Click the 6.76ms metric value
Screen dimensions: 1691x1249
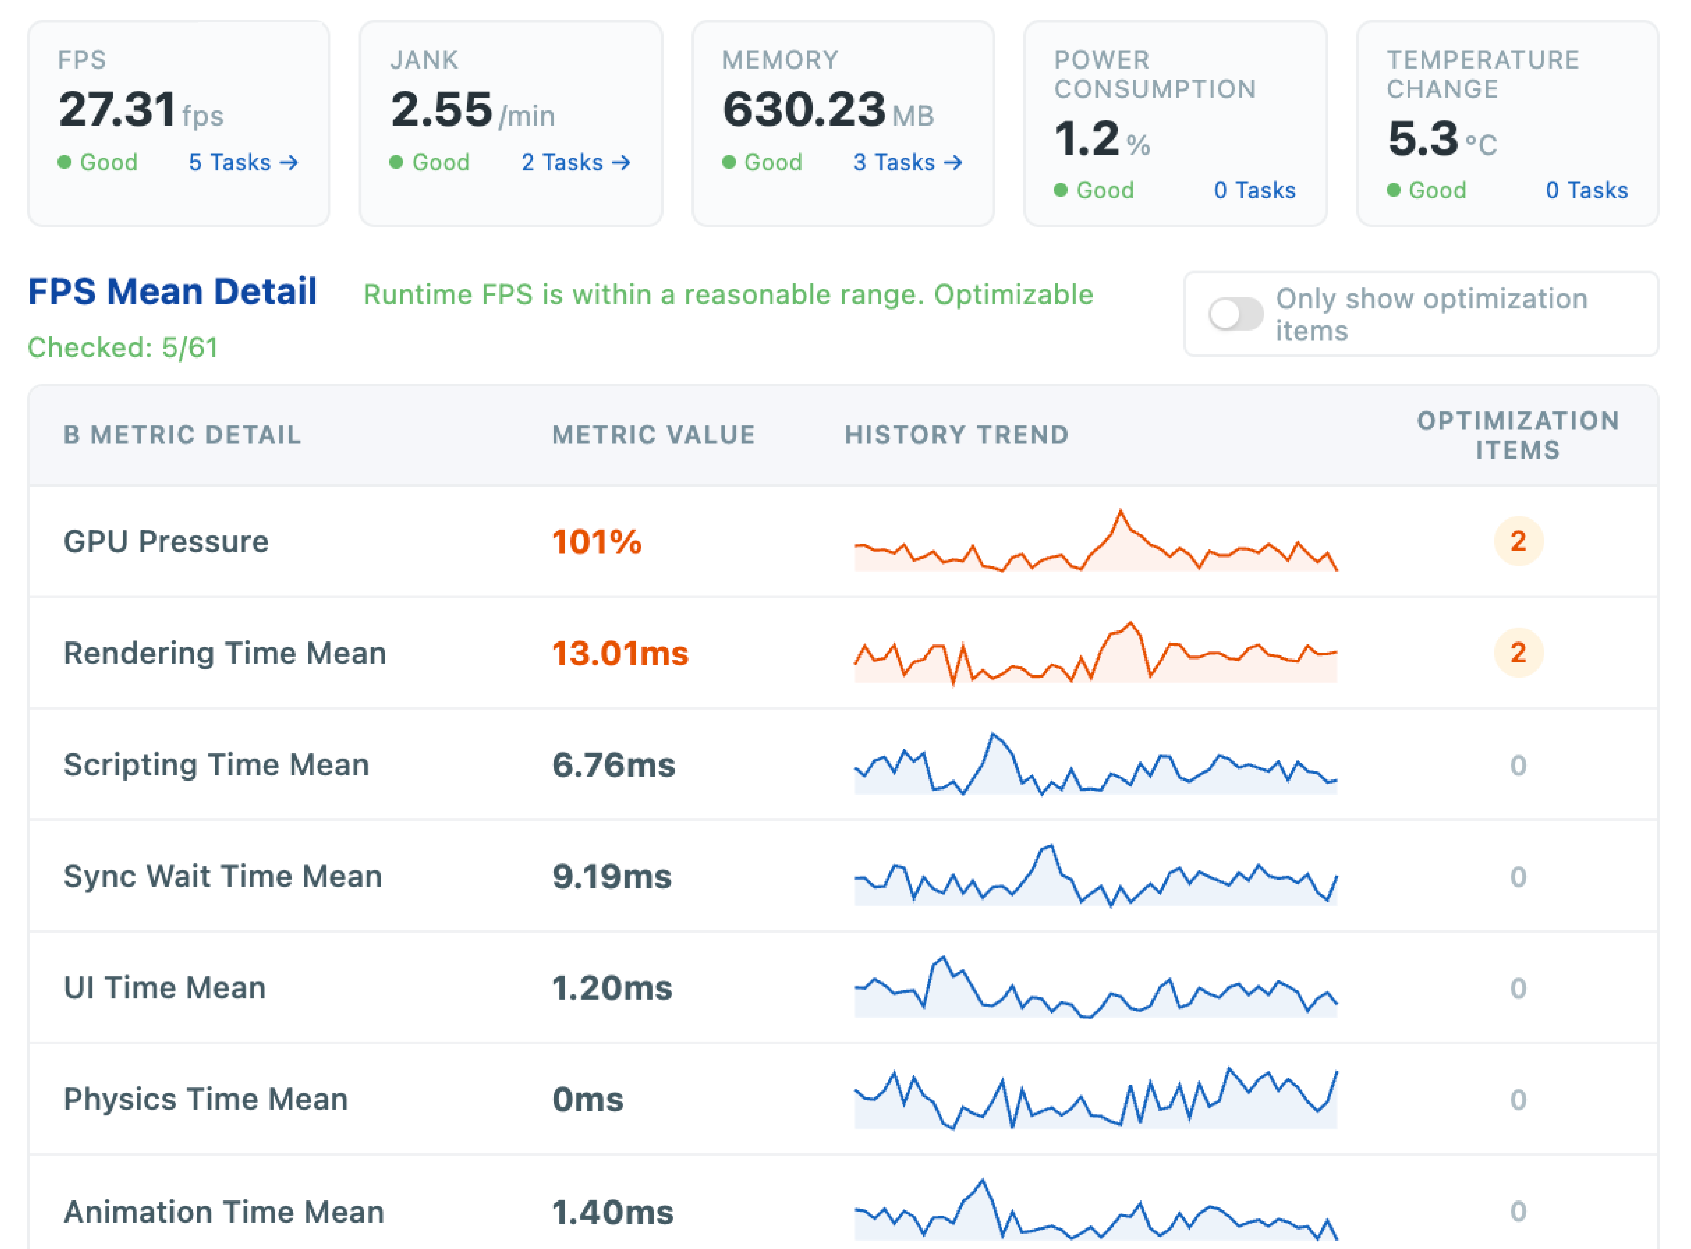point(614,765)
